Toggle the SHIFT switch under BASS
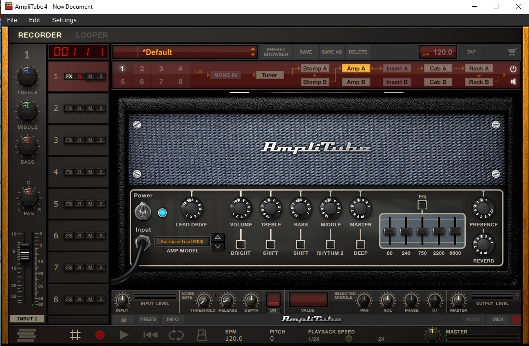Image resolution: width=529 pixels, height=346 pixels. point(300,244)
